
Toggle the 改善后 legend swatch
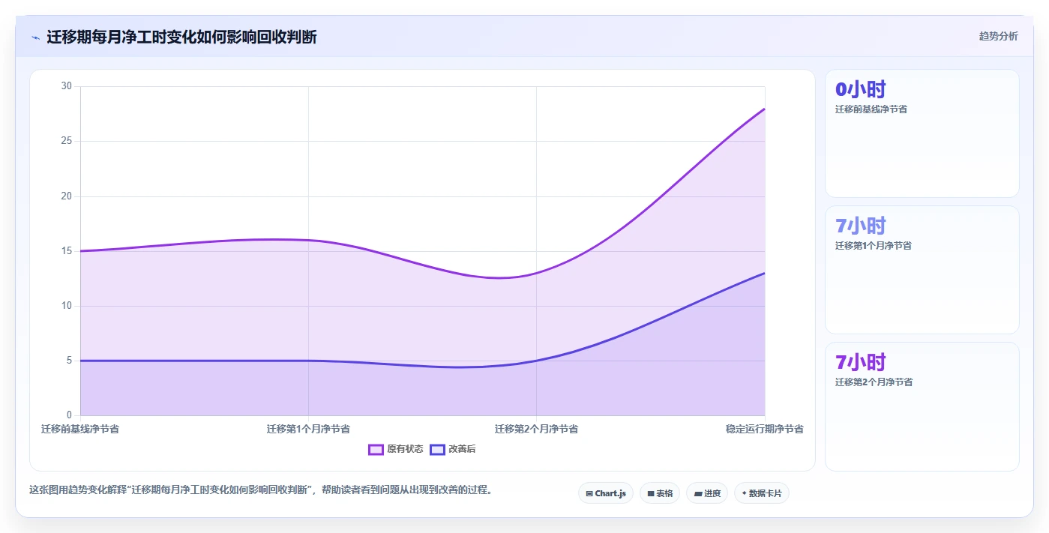(x=437, y=449)
